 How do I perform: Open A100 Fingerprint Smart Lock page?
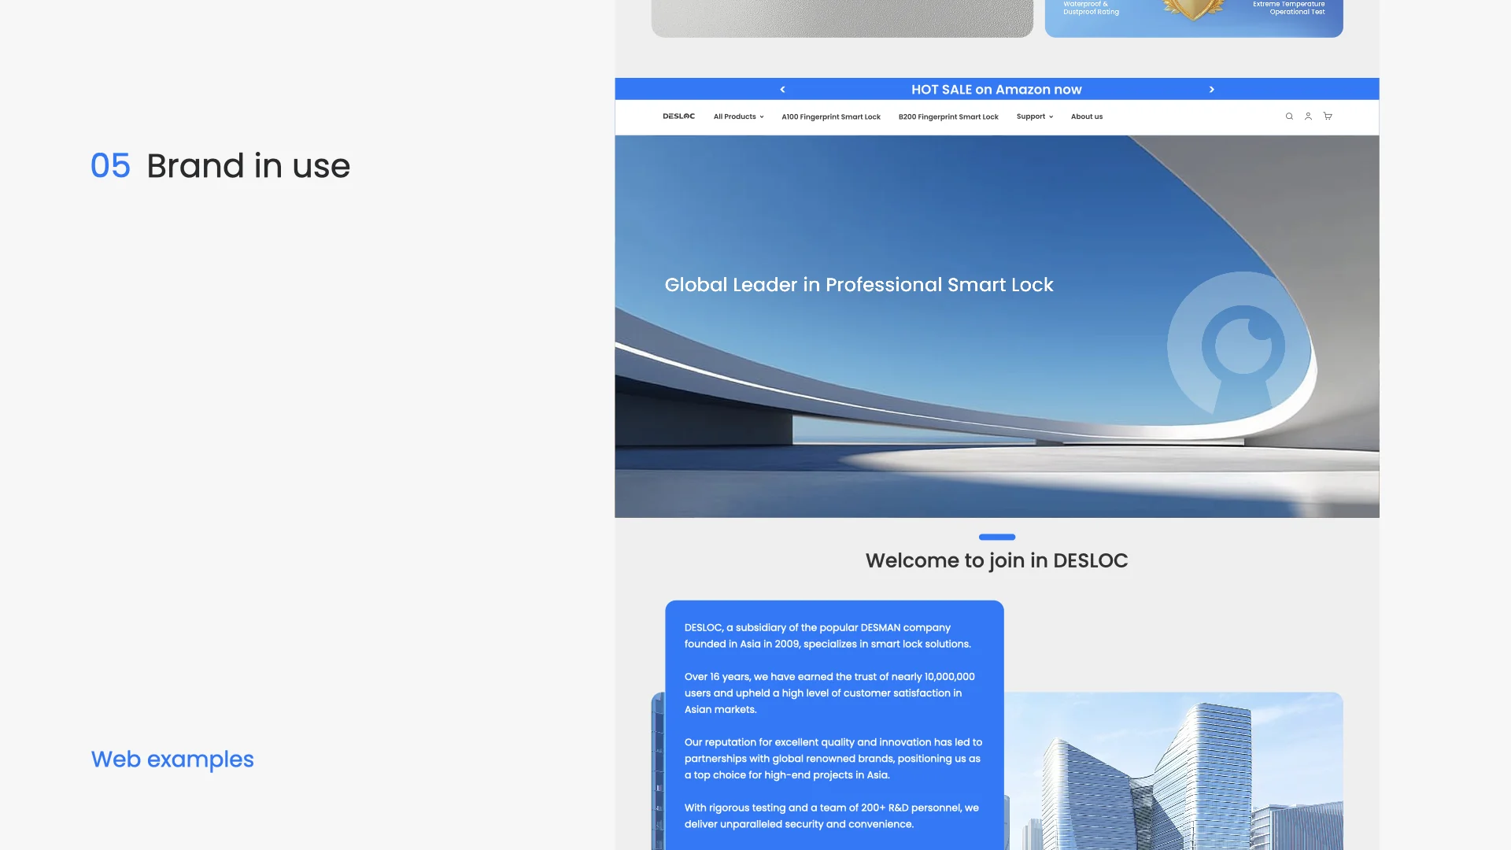pyautogui.click(x=831, y=116)
